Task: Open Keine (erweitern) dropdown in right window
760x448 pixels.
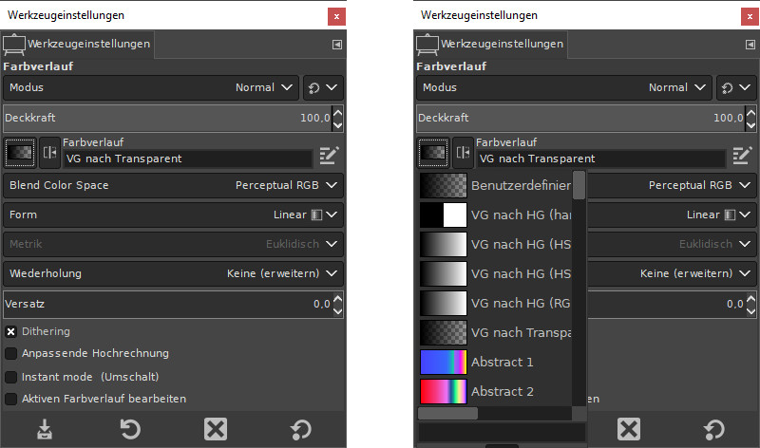Action: point(672,273)
